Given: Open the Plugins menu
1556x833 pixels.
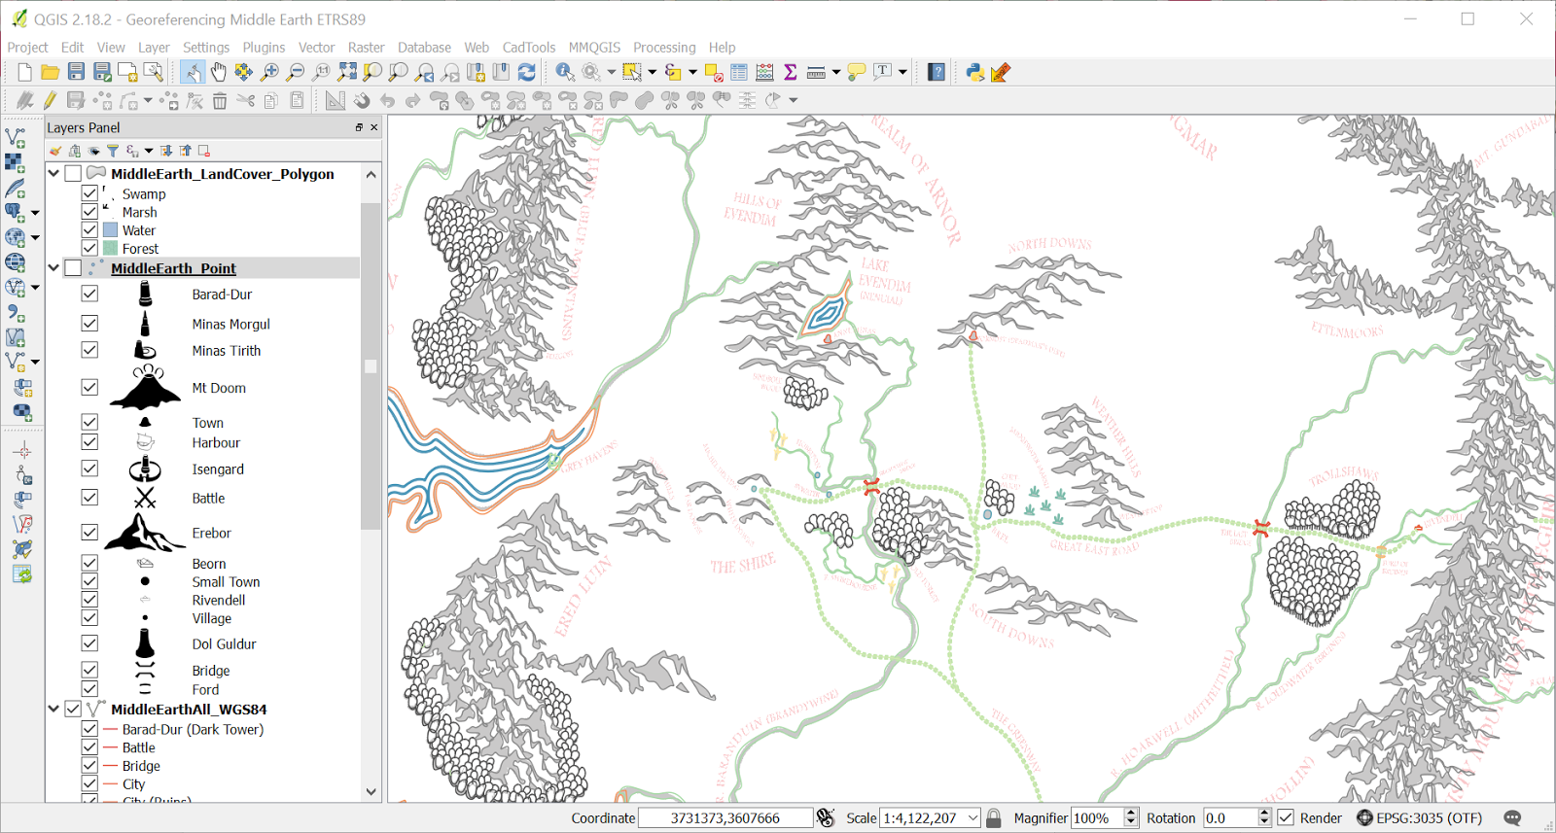Looking at the screenshot, I should pyautogui.click(x=264, y=47).
